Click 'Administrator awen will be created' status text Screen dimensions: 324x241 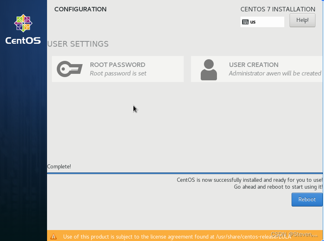(x=275, y=73)
